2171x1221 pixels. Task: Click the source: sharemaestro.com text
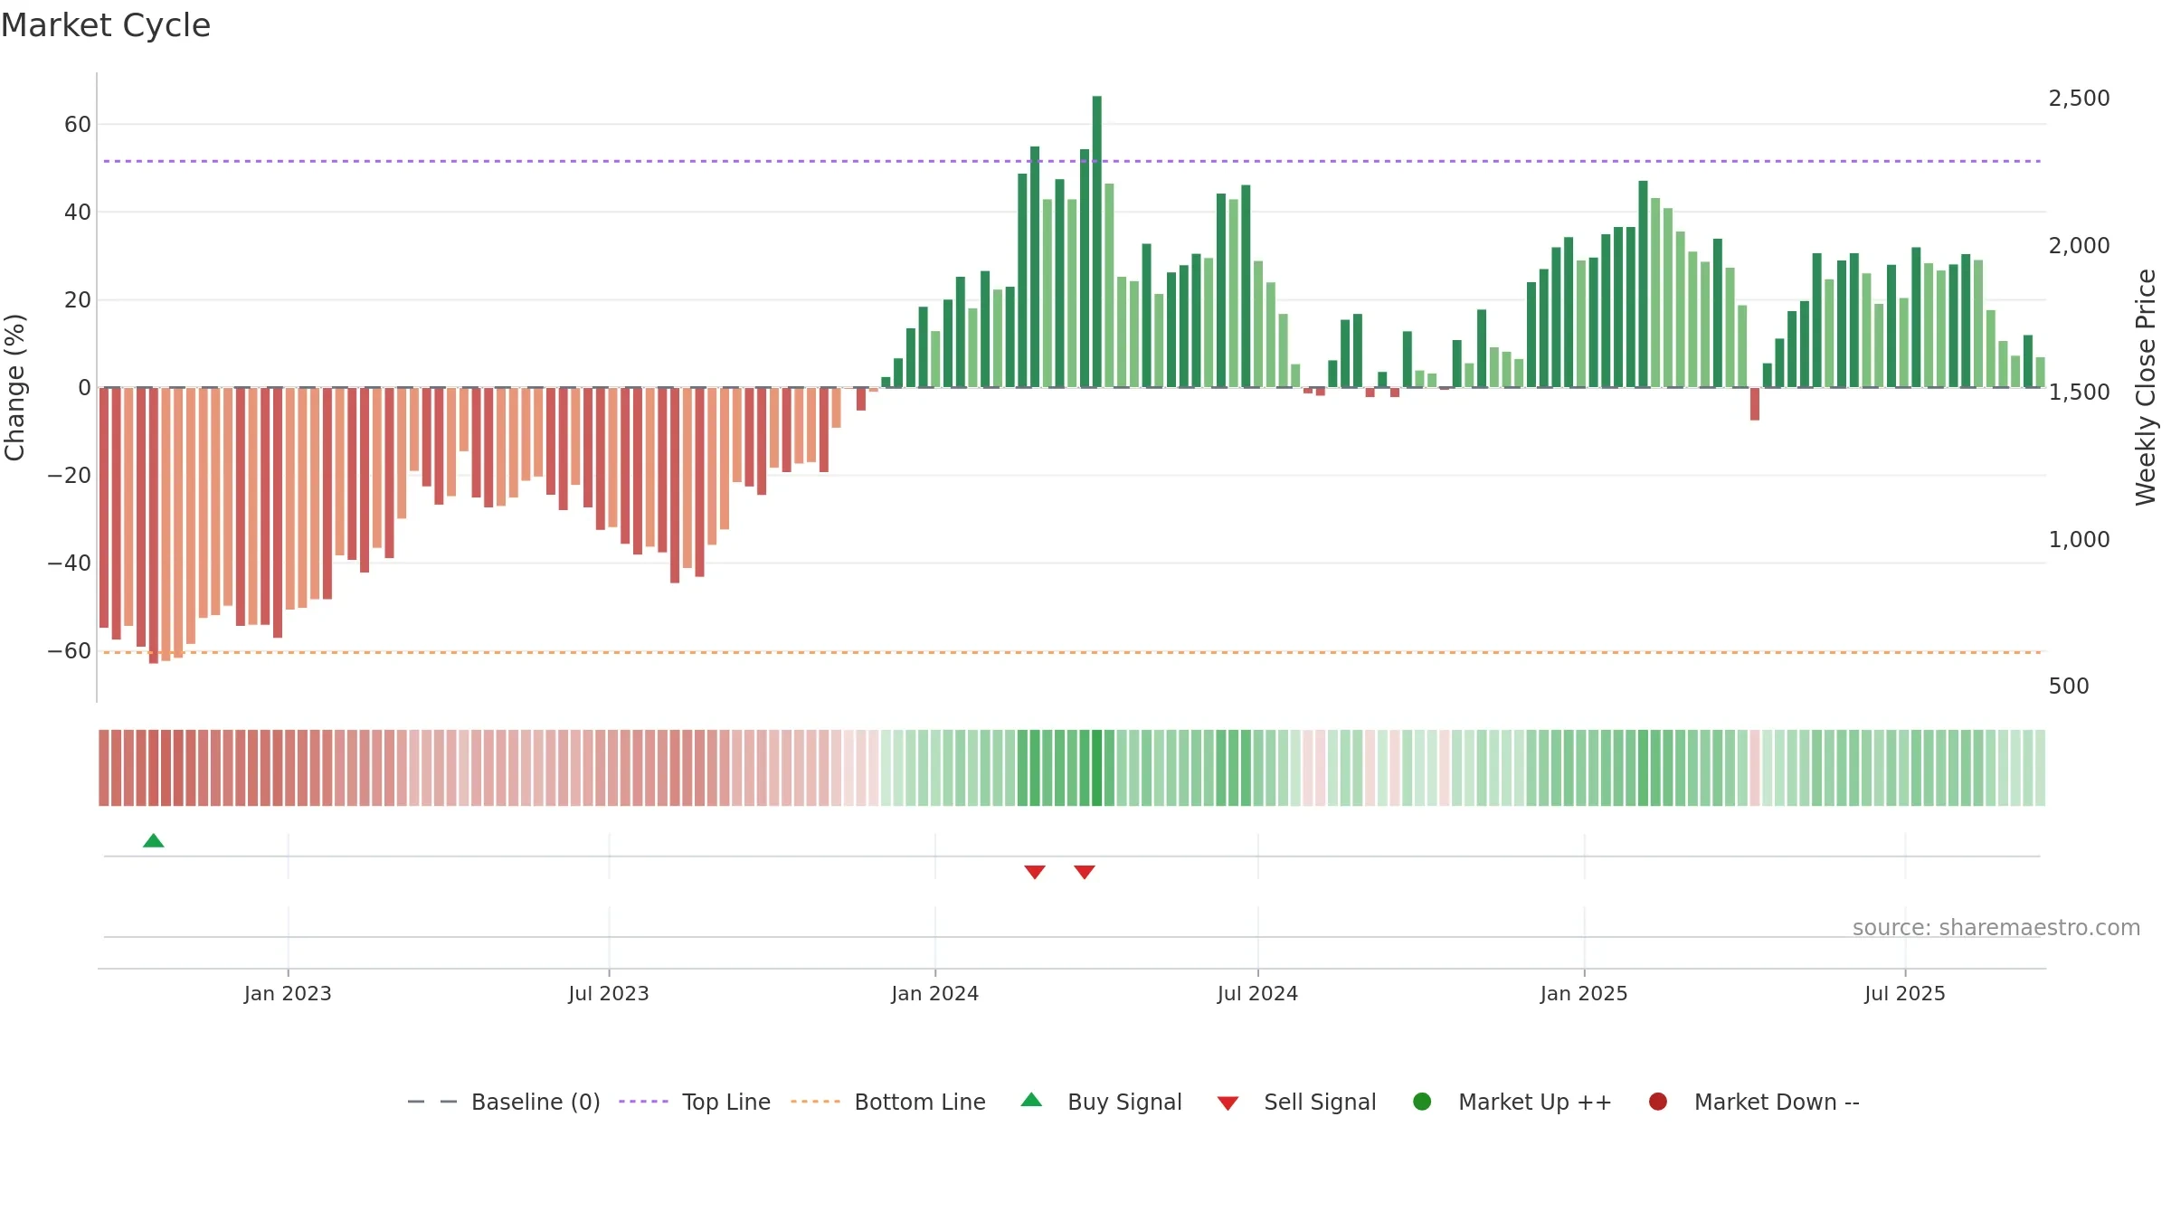1996,928
